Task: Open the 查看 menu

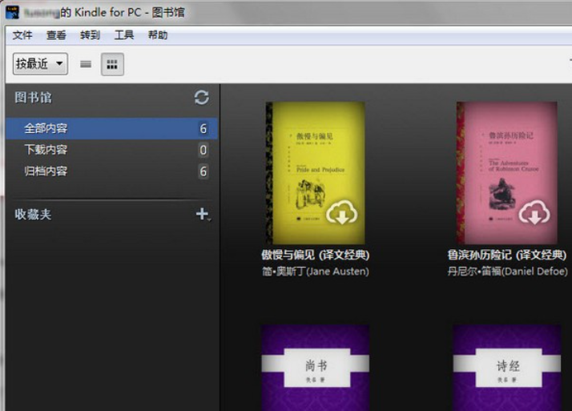Action: tap(56, 35)
